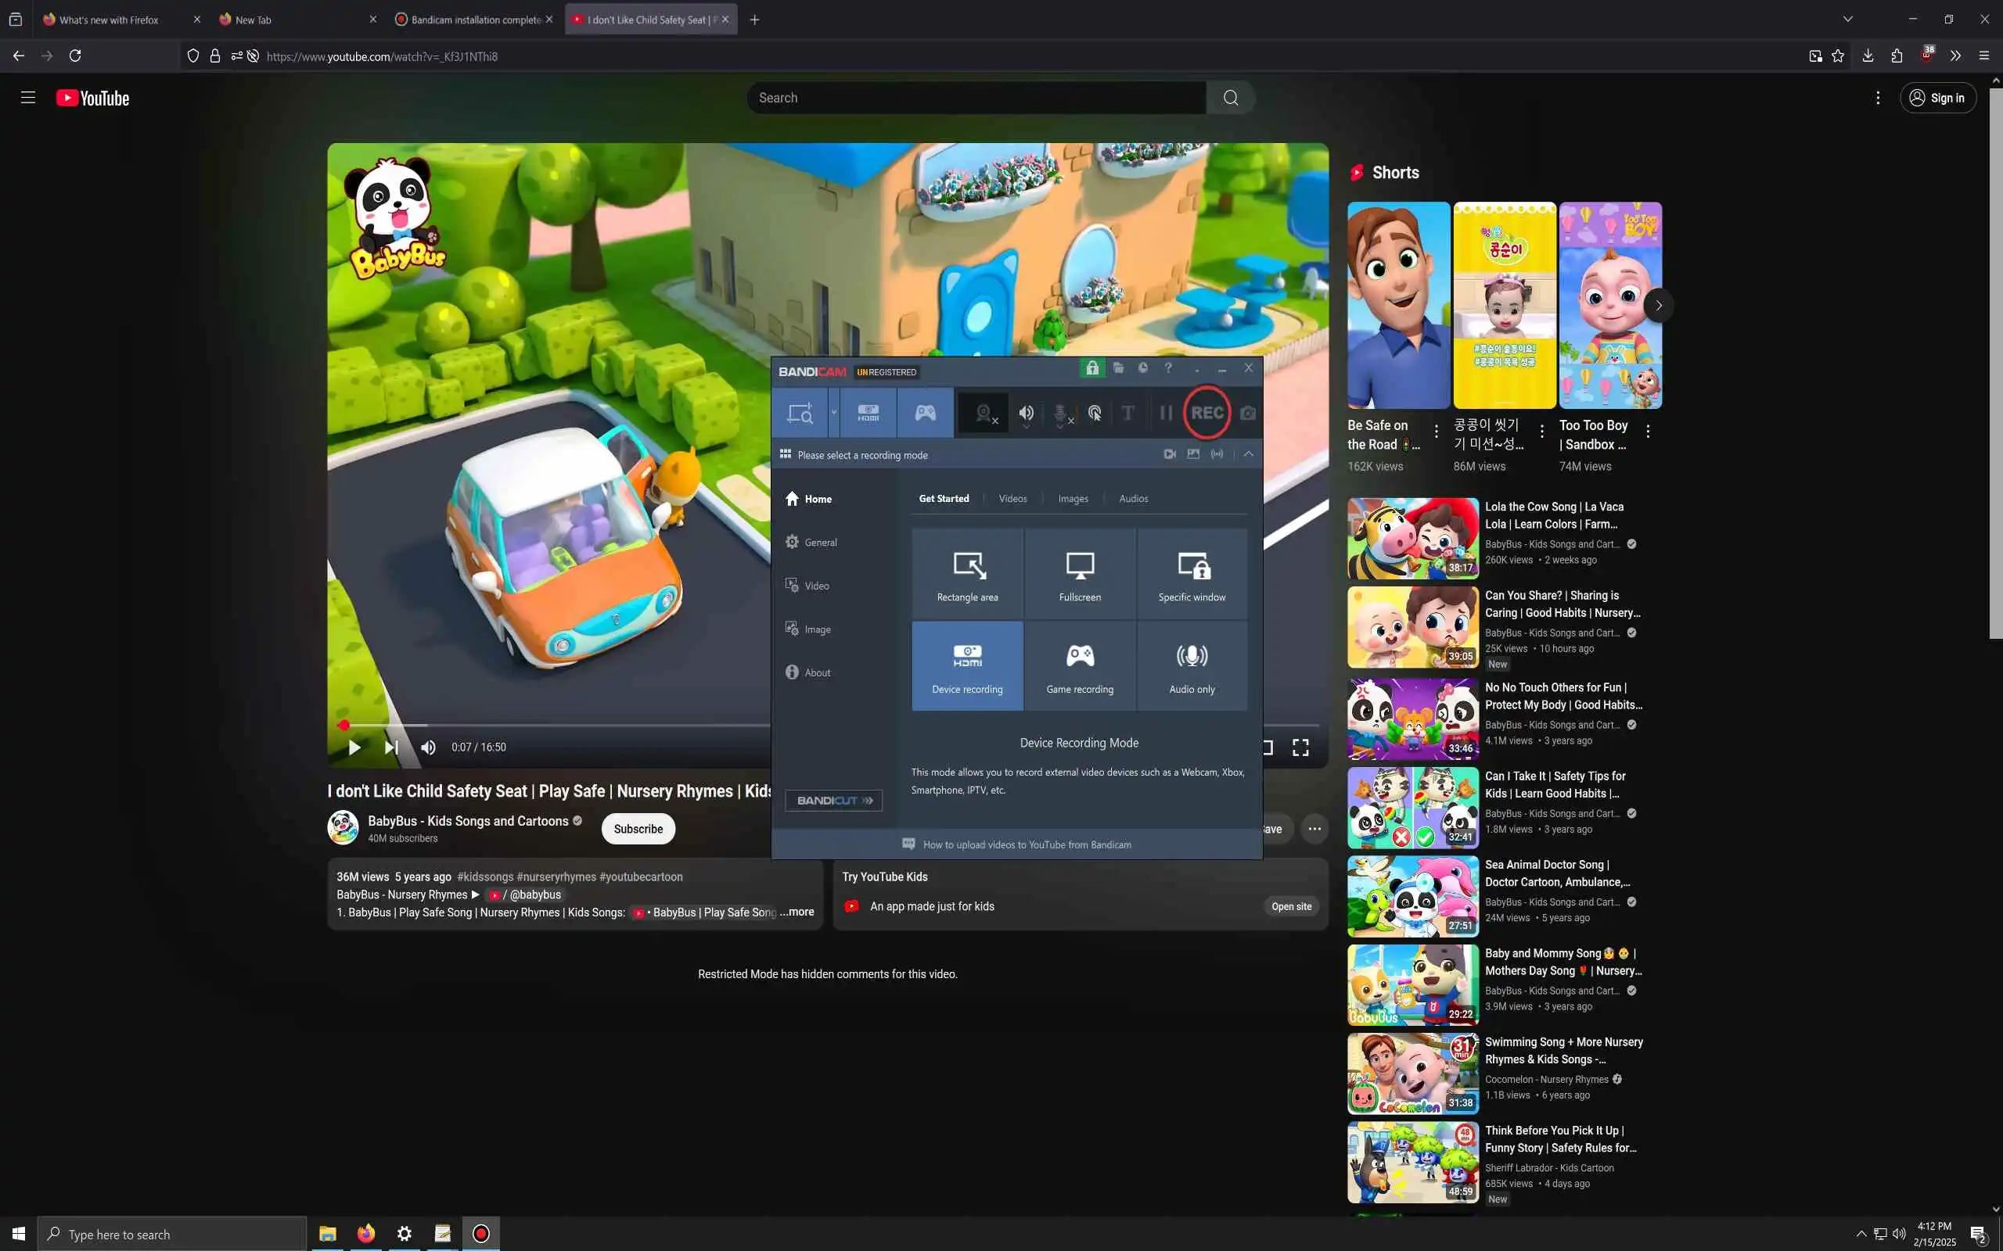Click the Bandicam REC button
Image resolution: width=2003 pixels, height=1251 pixels.
click(x=1206, y=412)
